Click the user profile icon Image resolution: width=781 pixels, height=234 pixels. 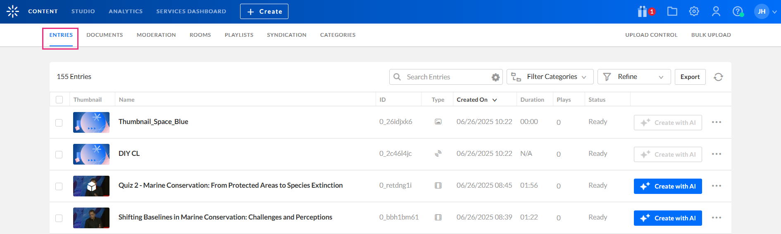click(716, 12)
